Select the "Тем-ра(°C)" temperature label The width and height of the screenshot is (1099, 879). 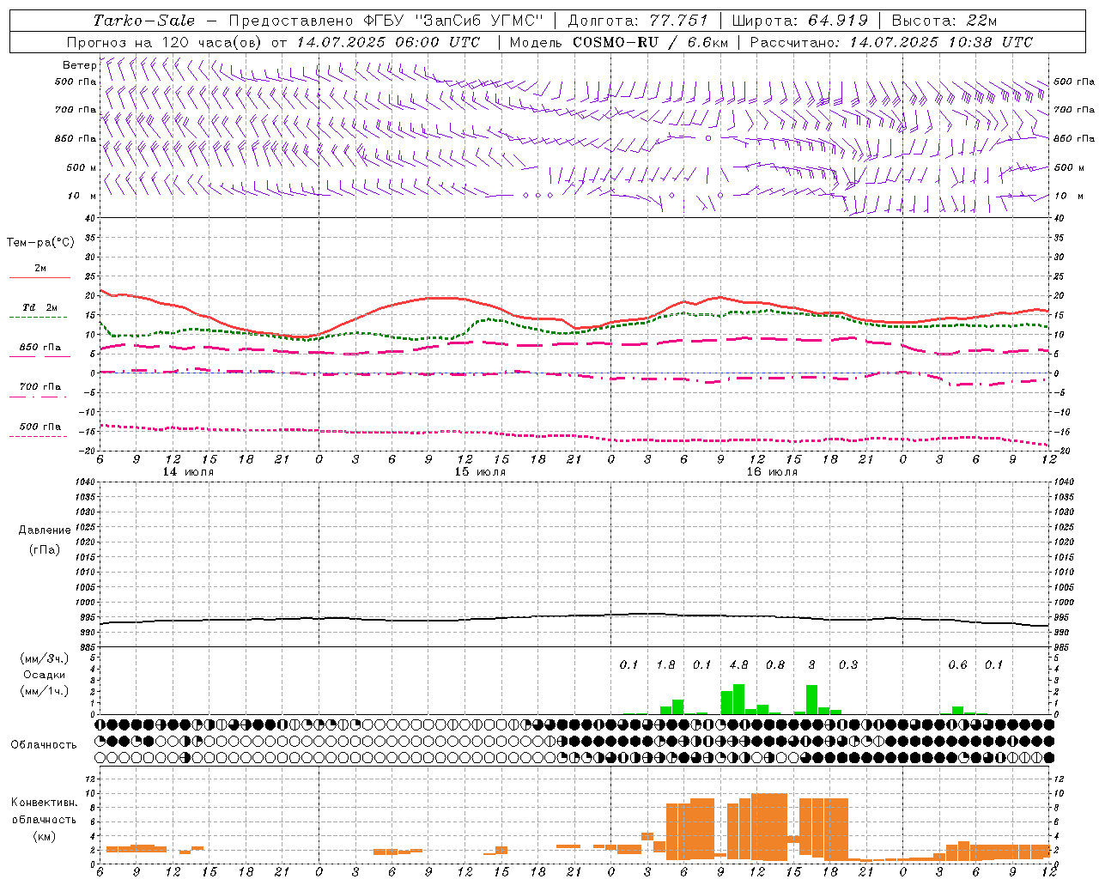40,243
